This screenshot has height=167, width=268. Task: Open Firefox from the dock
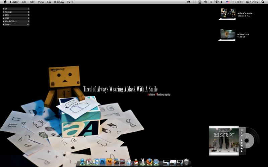tap(149, 162)
